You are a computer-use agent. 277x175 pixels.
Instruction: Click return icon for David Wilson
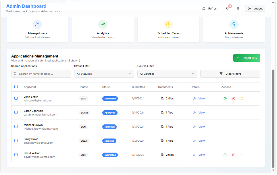[242, 155]
